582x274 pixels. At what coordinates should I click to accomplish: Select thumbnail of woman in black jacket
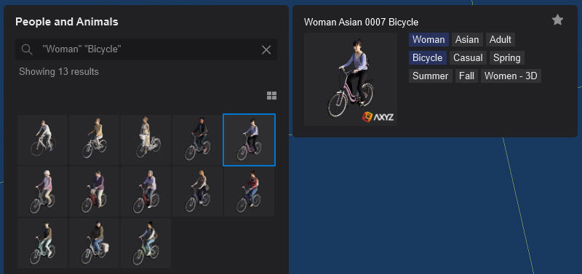pyautogui.click(x=197, y=140)
